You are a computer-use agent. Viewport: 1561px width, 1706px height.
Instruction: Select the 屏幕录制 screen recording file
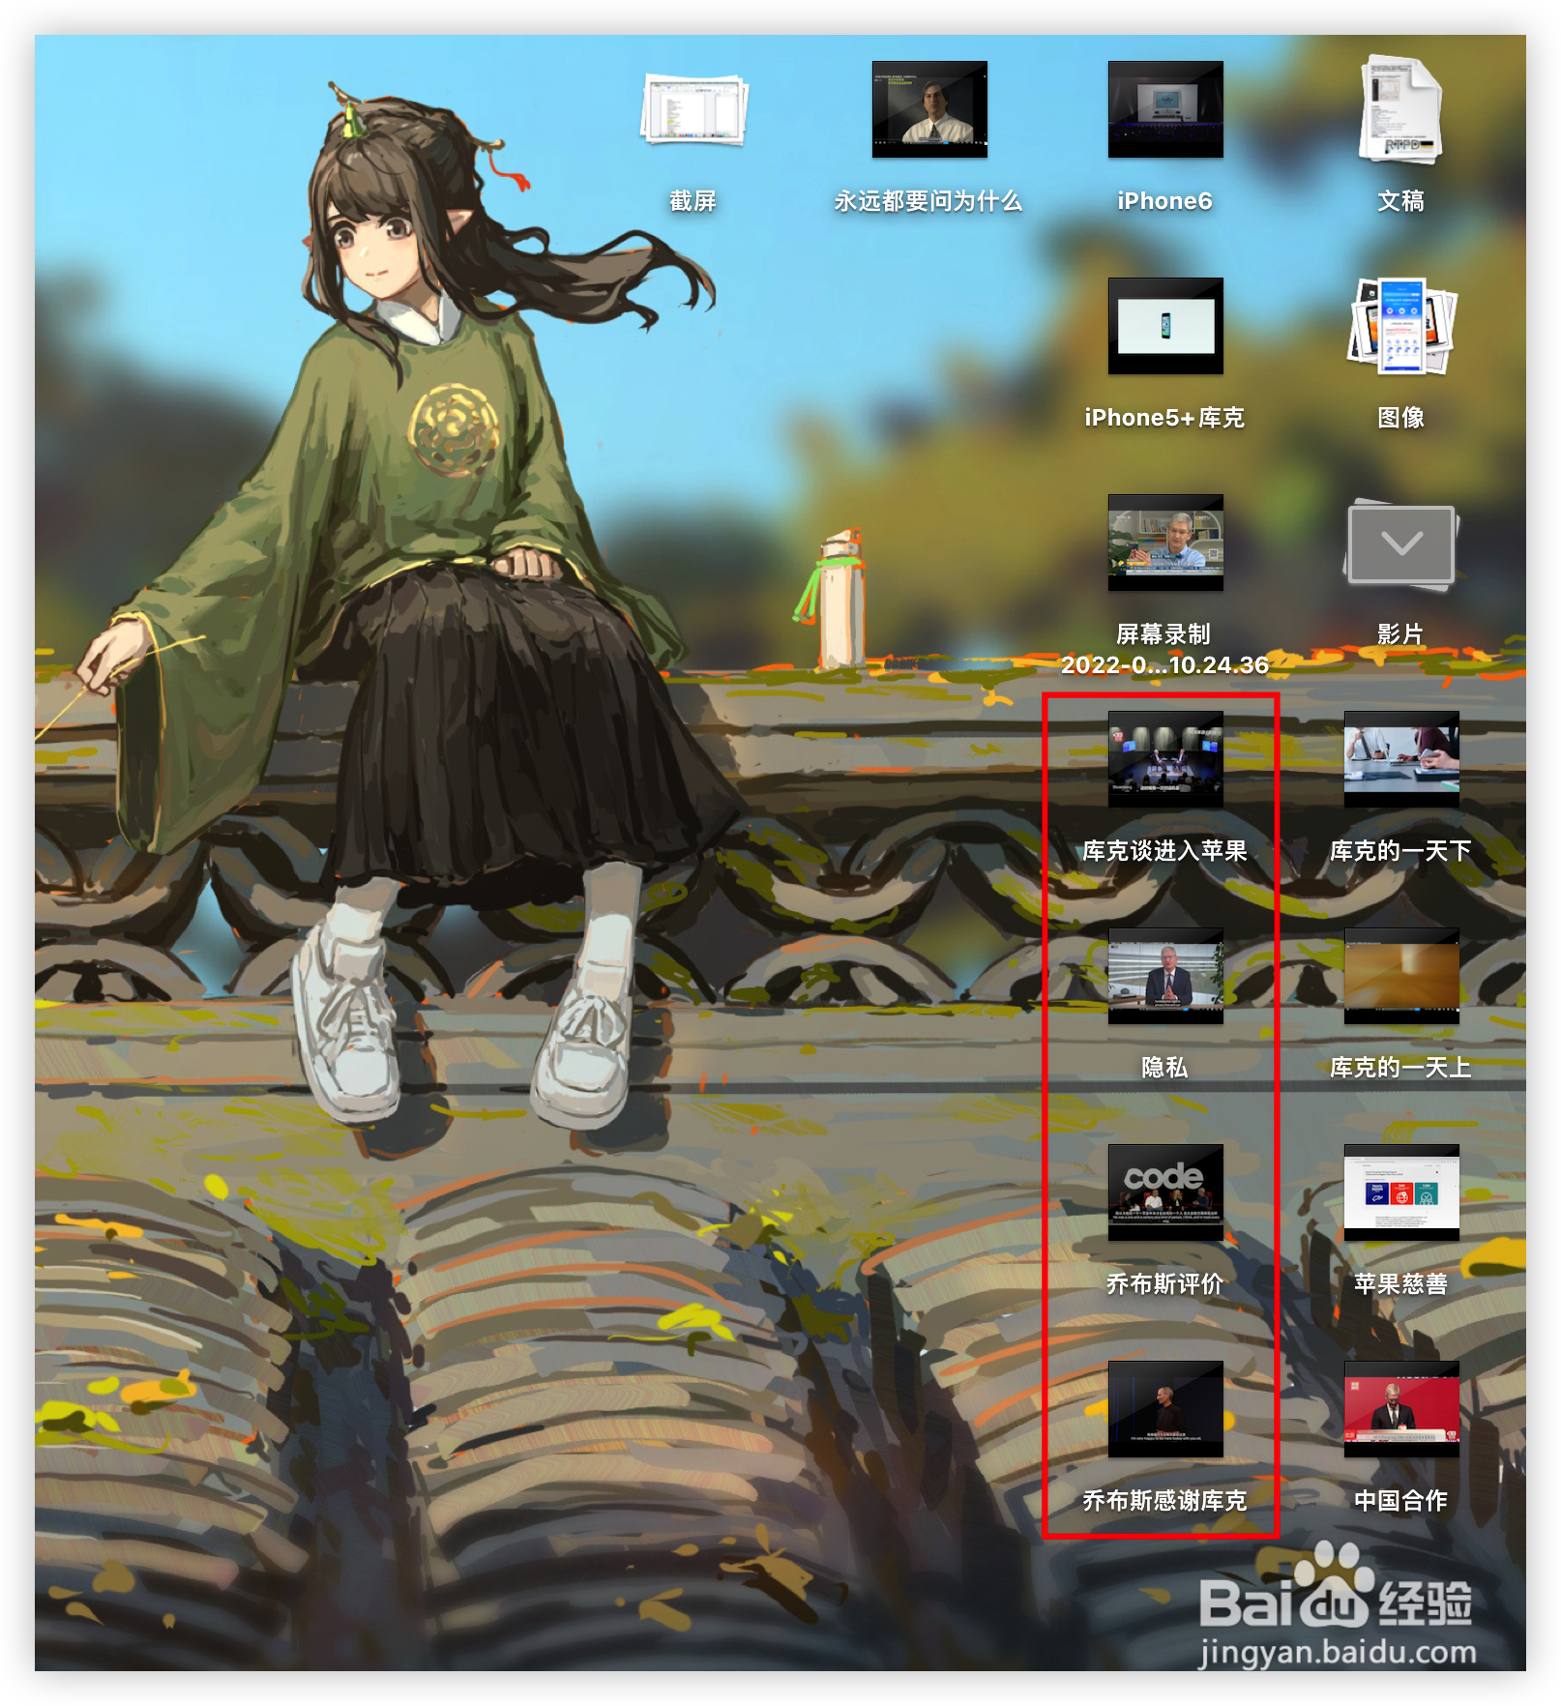1165,543
